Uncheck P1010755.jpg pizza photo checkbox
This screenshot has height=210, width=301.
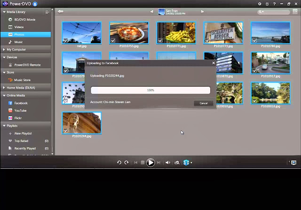tap(113, 40)
